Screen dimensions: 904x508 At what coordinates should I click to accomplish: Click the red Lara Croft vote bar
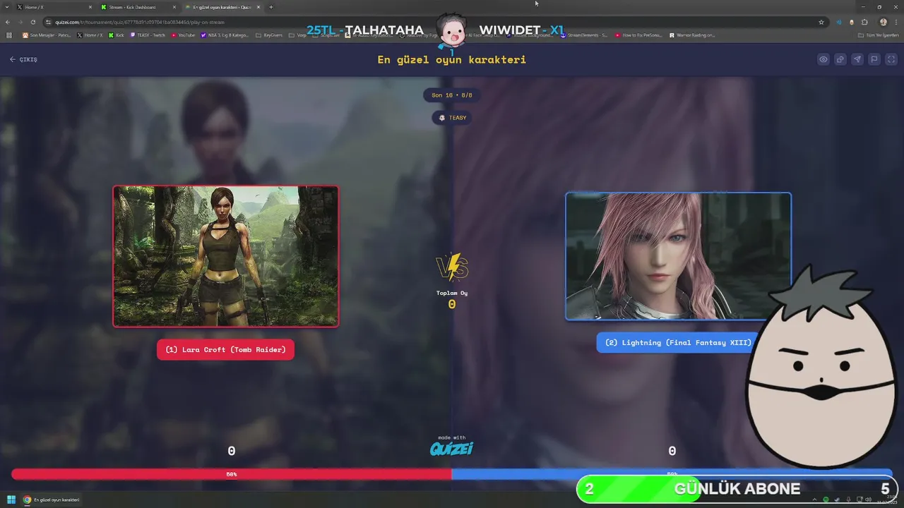[x=232, y=474]
